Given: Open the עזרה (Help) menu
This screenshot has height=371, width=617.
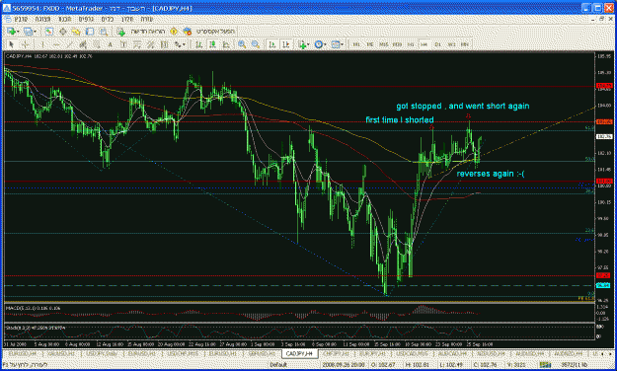Looking at the screenshot, I should click(x=147, y=19).
